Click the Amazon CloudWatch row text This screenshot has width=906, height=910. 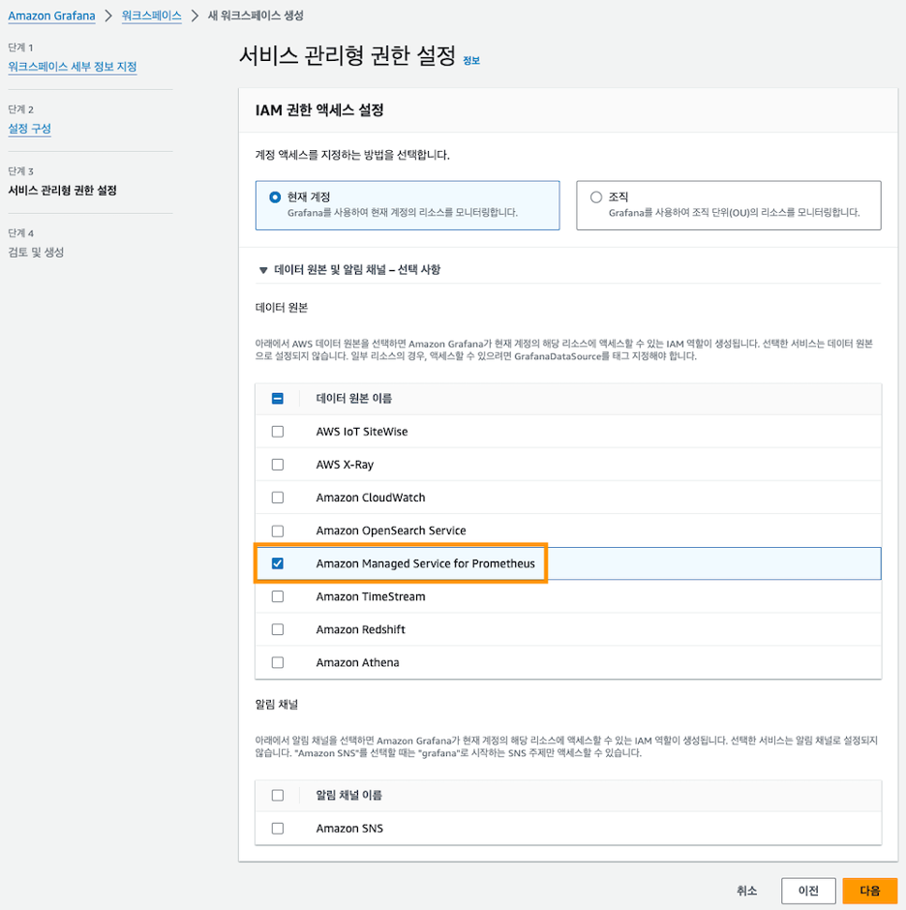371,498
